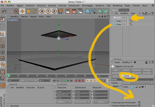Toggle viewport maximize icon

[108, 17]
